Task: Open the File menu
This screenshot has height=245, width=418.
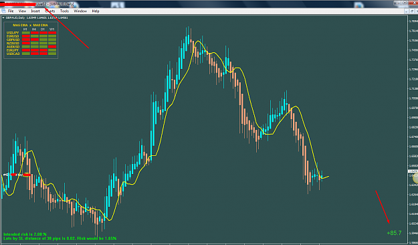Action: coord(11,11)
